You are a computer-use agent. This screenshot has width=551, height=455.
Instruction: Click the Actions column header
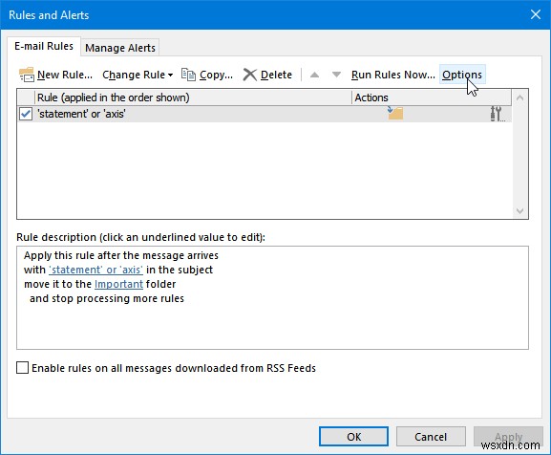pos(432,97)
